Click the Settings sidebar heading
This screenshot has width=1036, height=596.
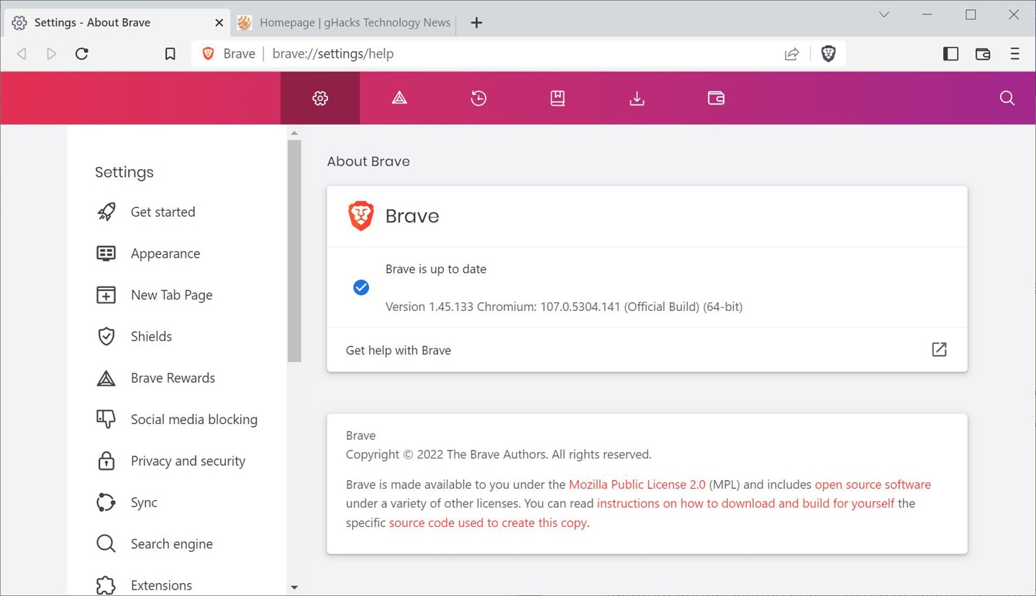pos(124,172)
